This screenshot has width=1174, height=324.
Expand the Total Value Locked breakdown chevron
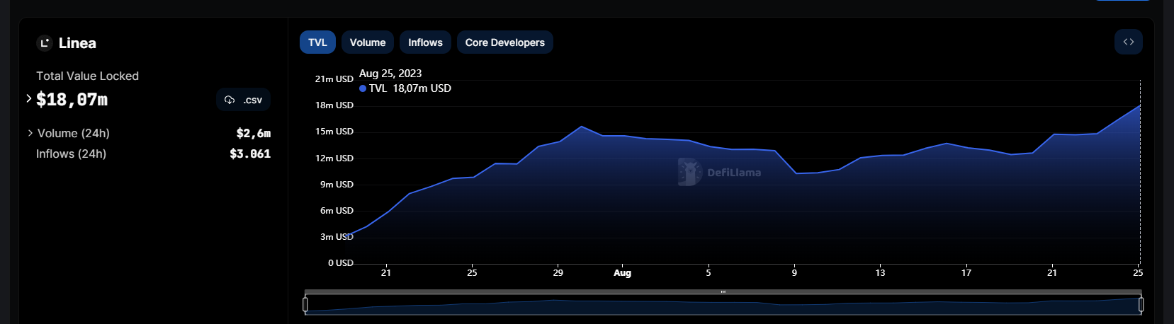pos(29,99)
